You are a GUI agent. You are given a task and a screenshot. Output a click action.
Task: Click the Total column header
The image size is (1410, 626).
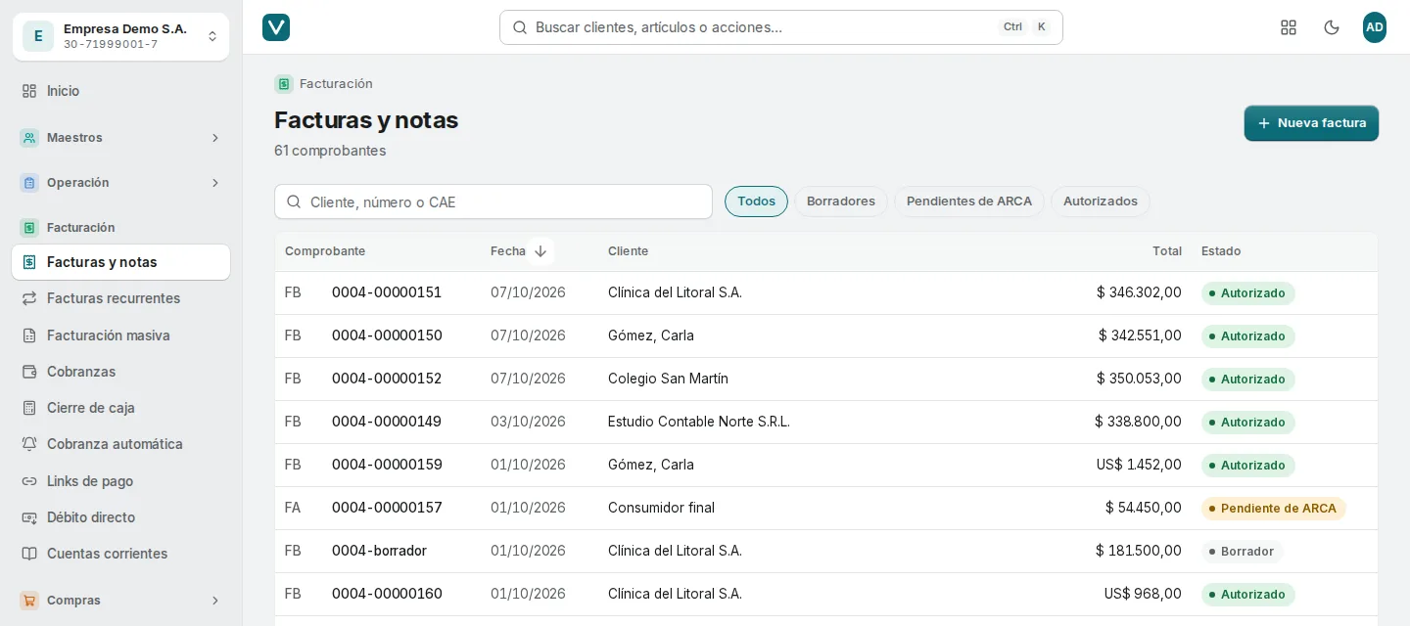pos(1167,251)
